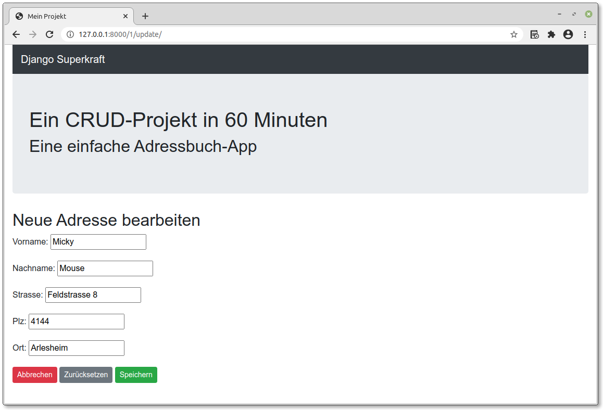Go back with the browser back arrow
603x410 pixels.
pos(16,34)
